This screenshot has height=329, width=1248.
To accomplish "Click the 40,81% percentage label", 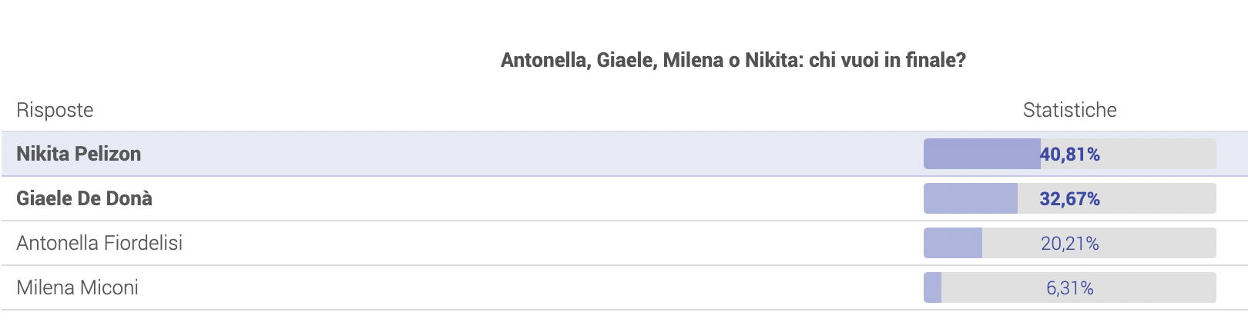I will click(1070, 155).
